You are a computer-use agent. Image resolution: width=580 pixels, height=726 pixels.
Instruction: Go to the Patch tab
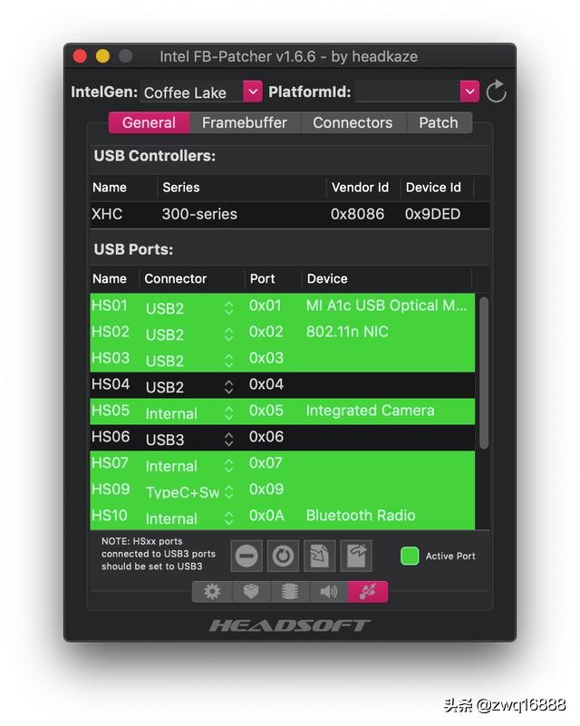pyautogui.click(x=438, y=122)
